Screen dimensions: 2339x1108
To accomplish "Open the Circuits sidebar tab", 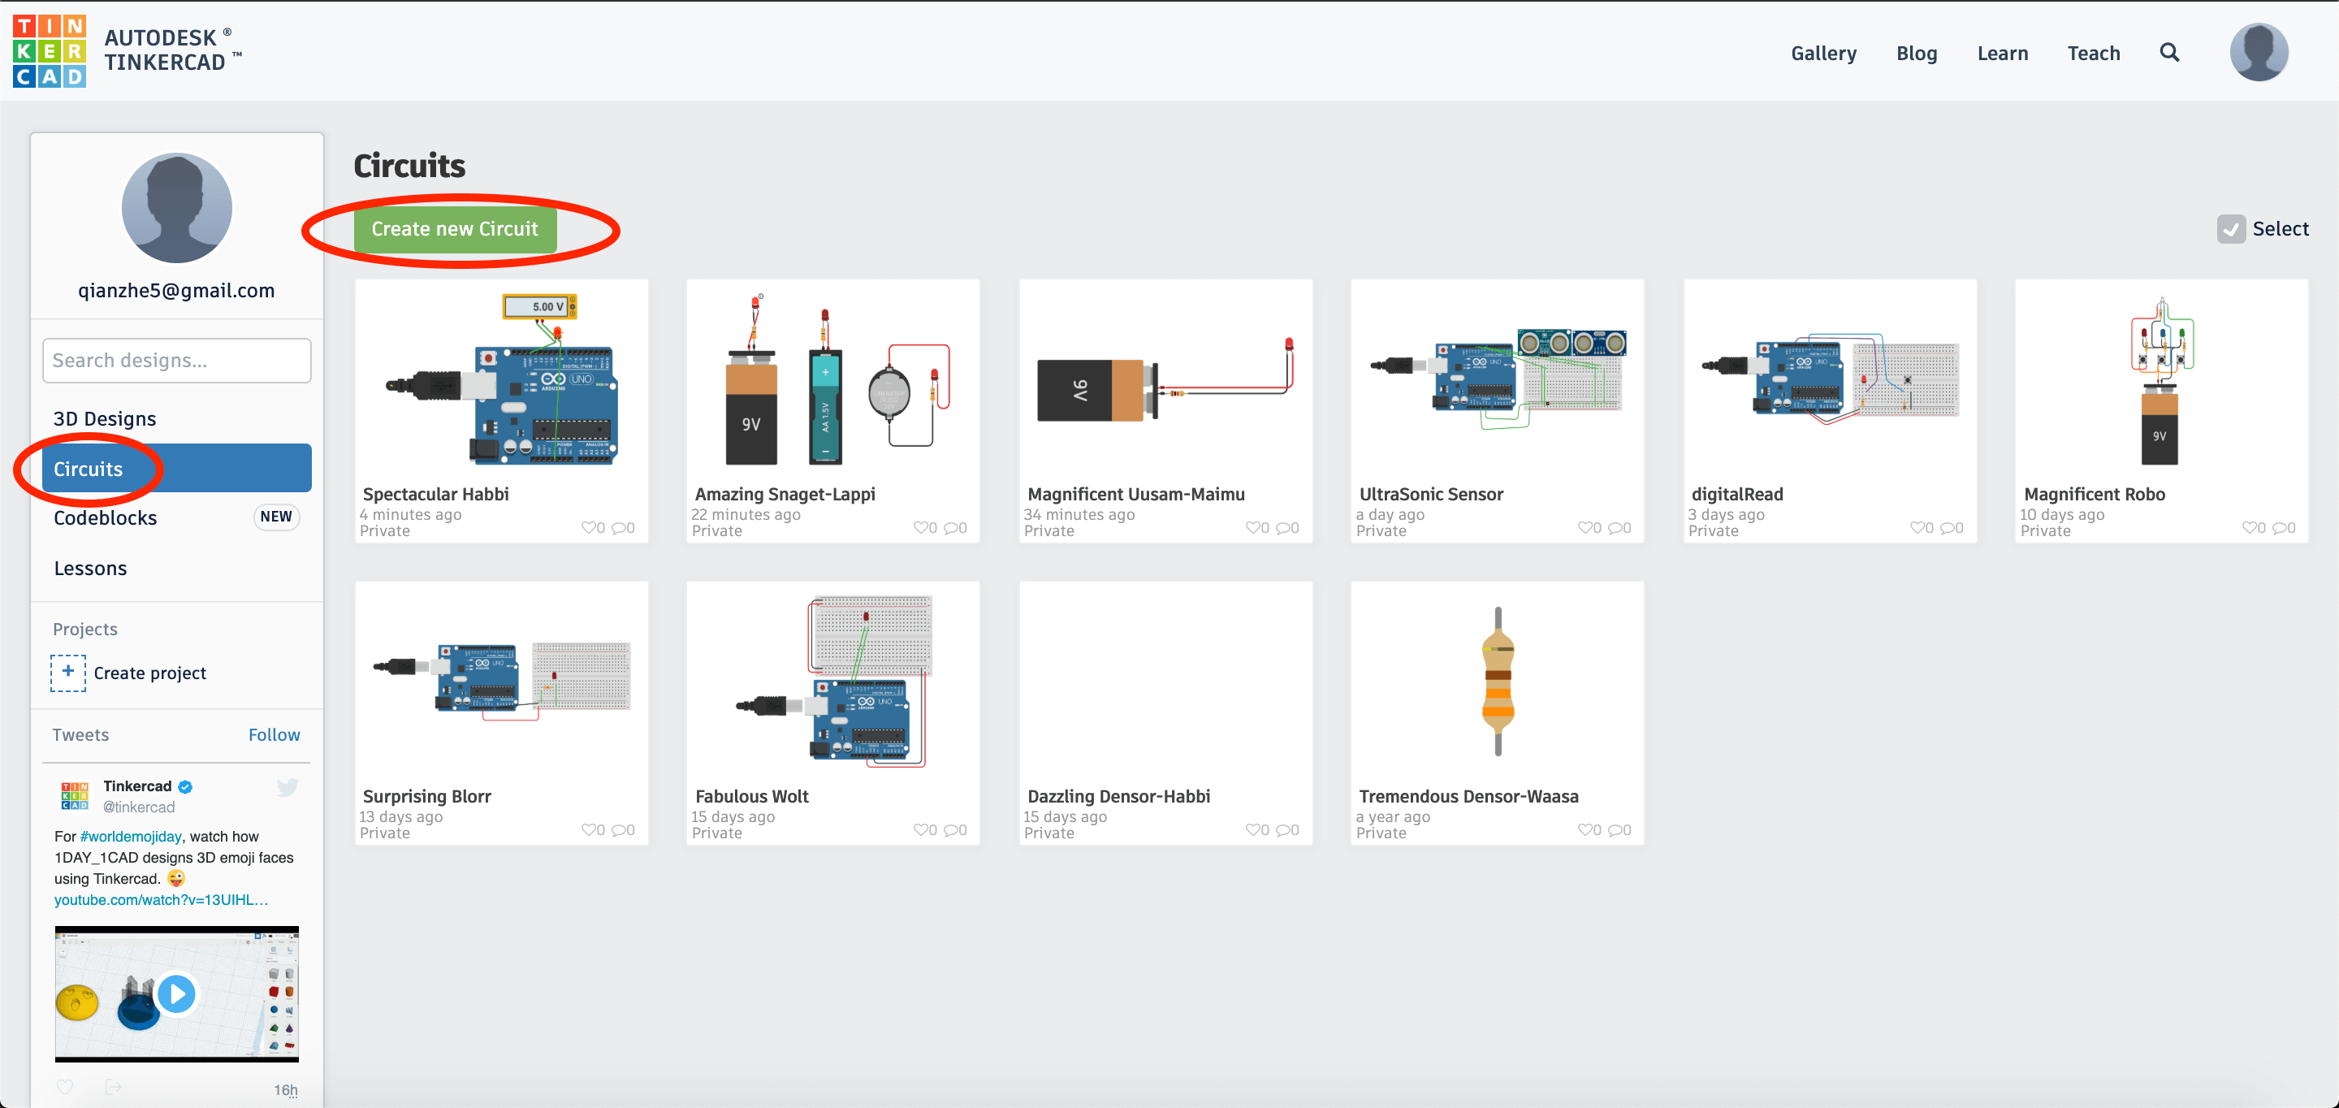I will (176, 469).
